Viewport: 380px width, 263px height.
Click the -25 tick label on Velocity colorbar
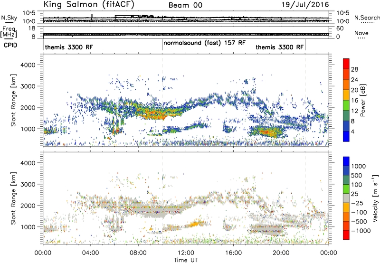pos(357,203)
